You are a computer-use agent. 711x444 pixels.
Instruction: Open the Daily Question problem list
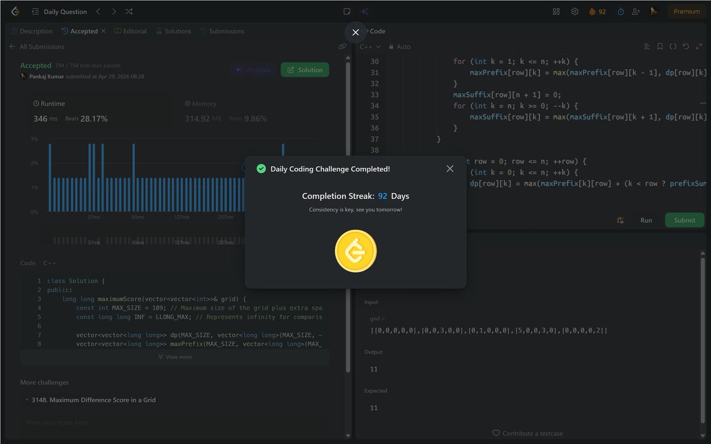[59, 11]
